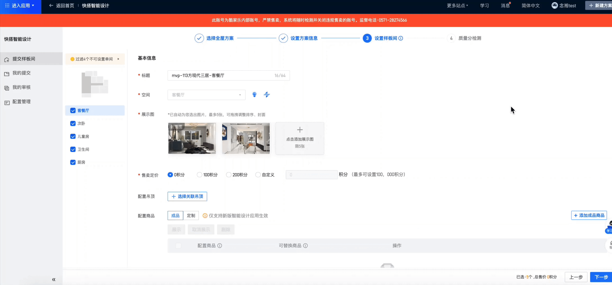The image size is (612, 285).
Task: Select the 100积分 price radio option
Action: 200,175
